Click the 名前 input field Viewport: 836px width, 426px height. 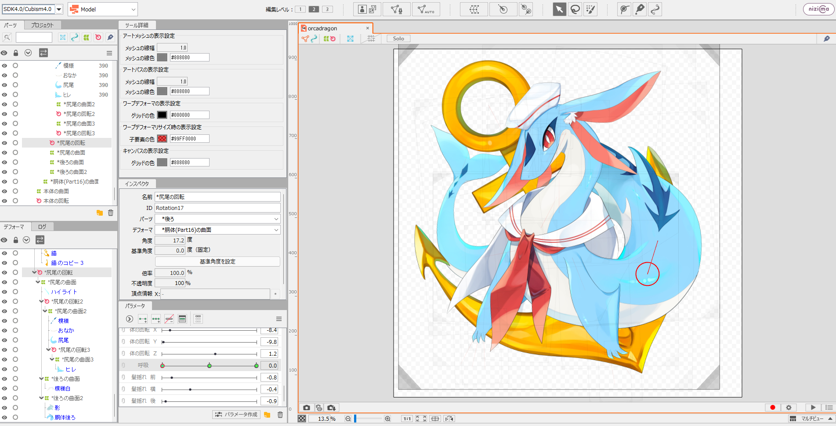217,197
